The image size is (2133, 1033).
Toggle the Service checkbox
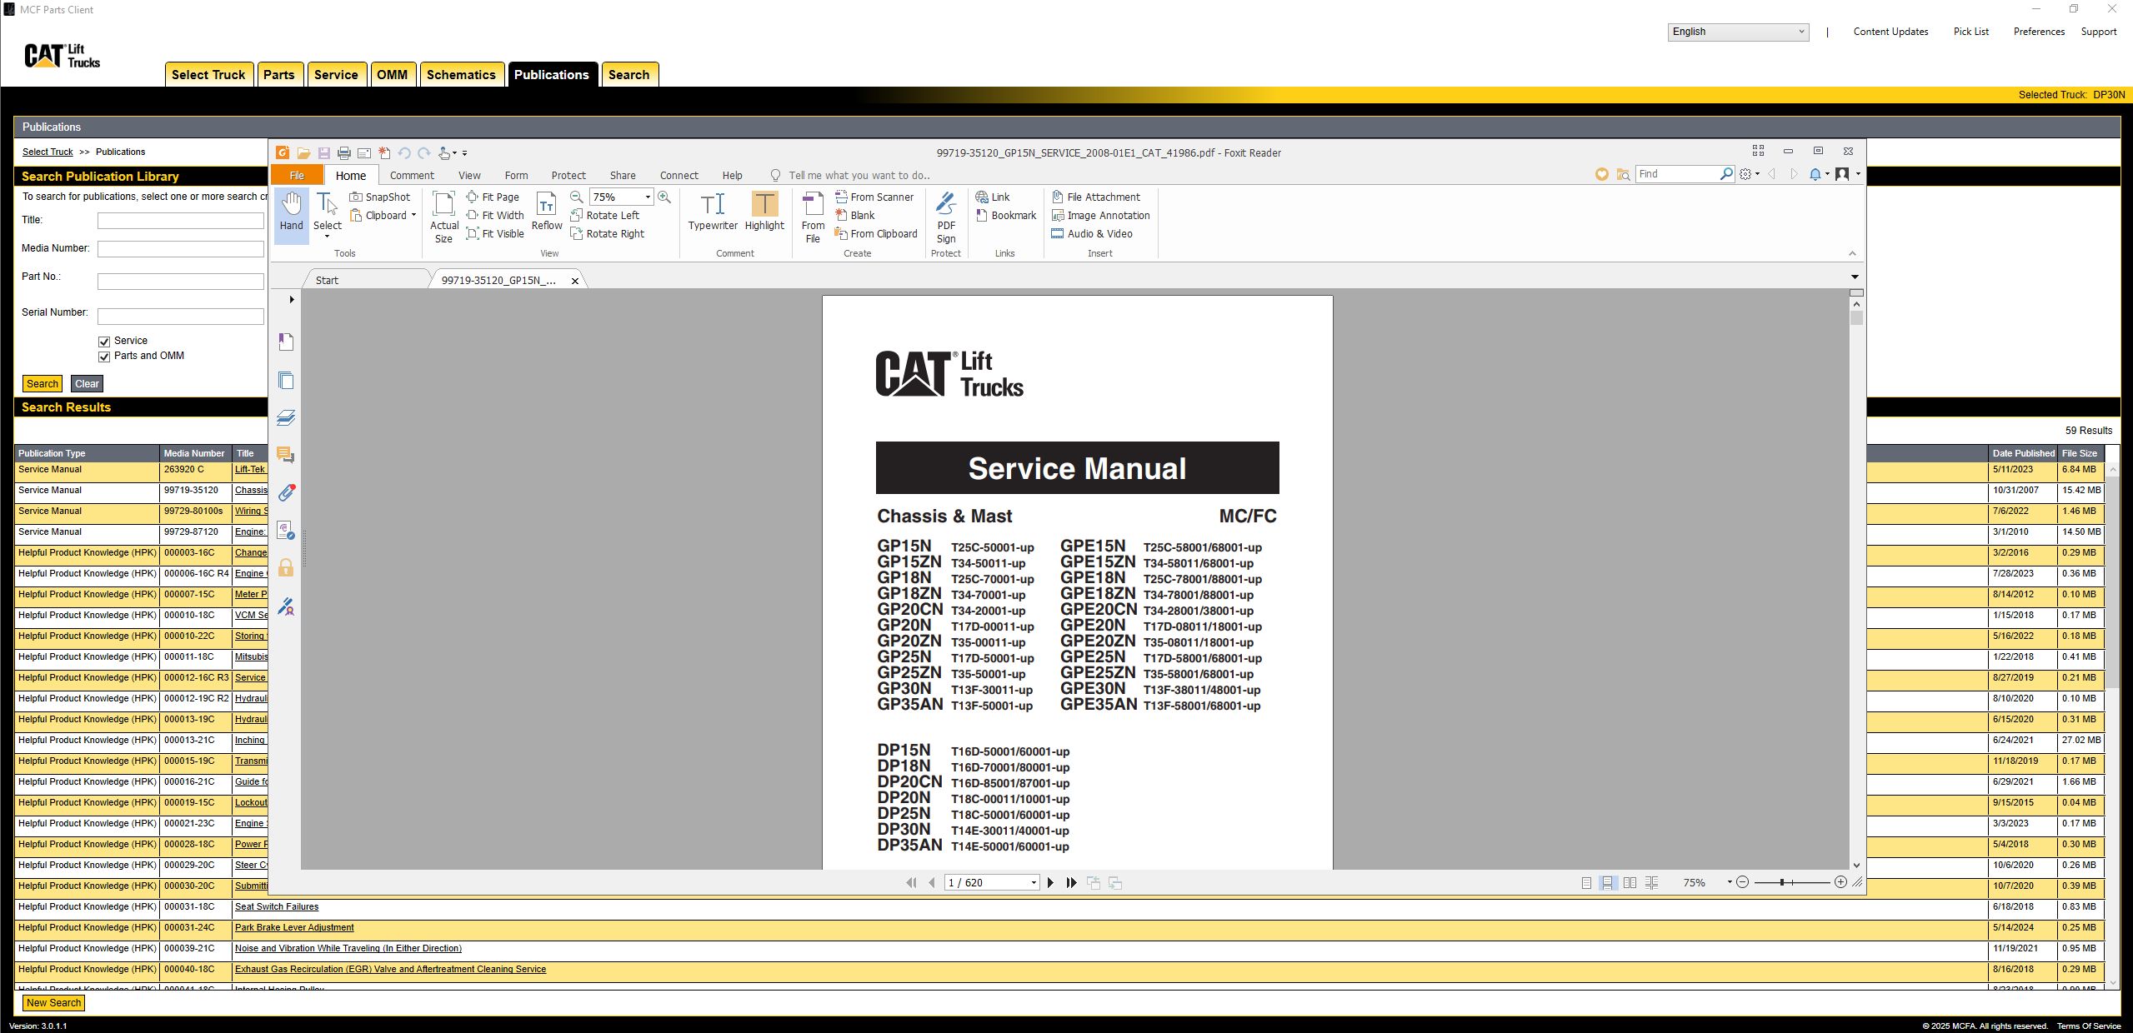tap(104, 342)
